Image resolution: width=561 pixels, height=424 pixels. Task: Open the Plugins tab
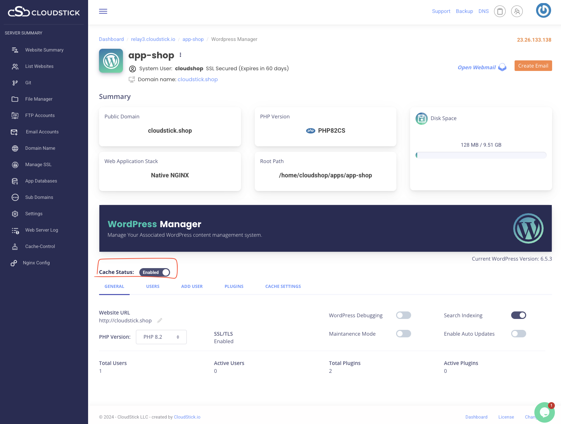(x=234, y=286)
